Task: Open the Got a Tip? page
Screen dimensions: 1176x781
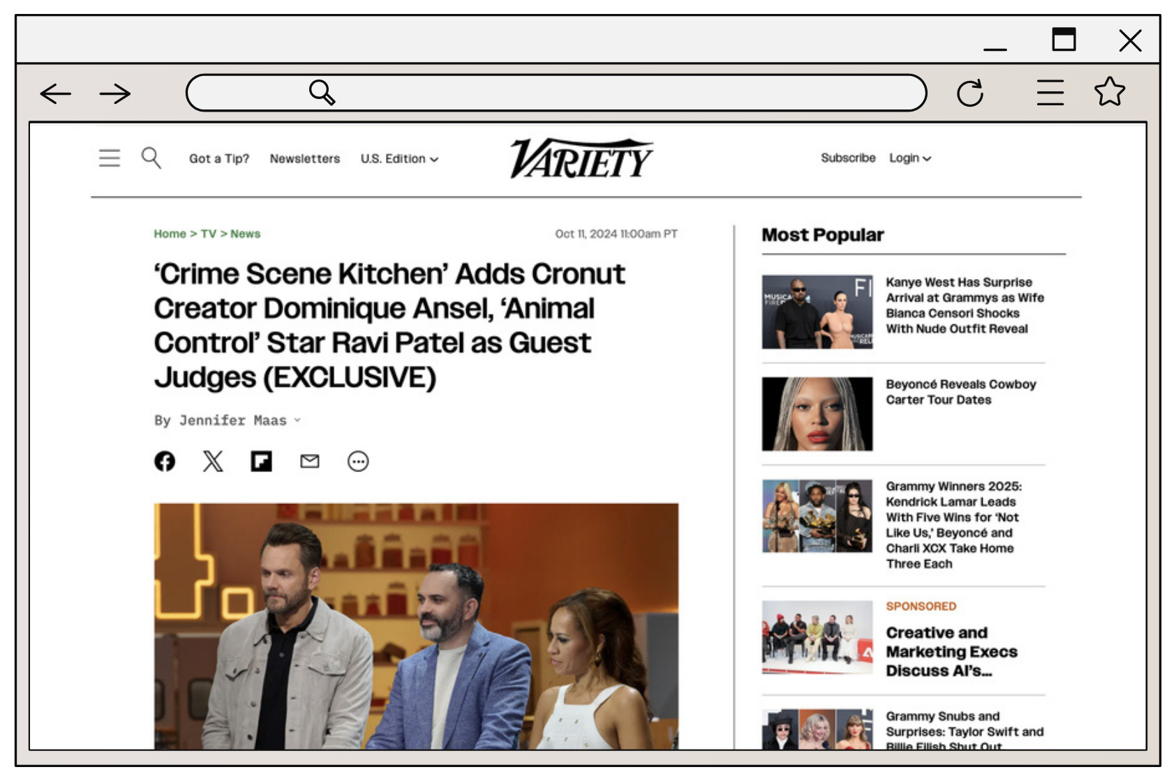Action: coord(219,158)
